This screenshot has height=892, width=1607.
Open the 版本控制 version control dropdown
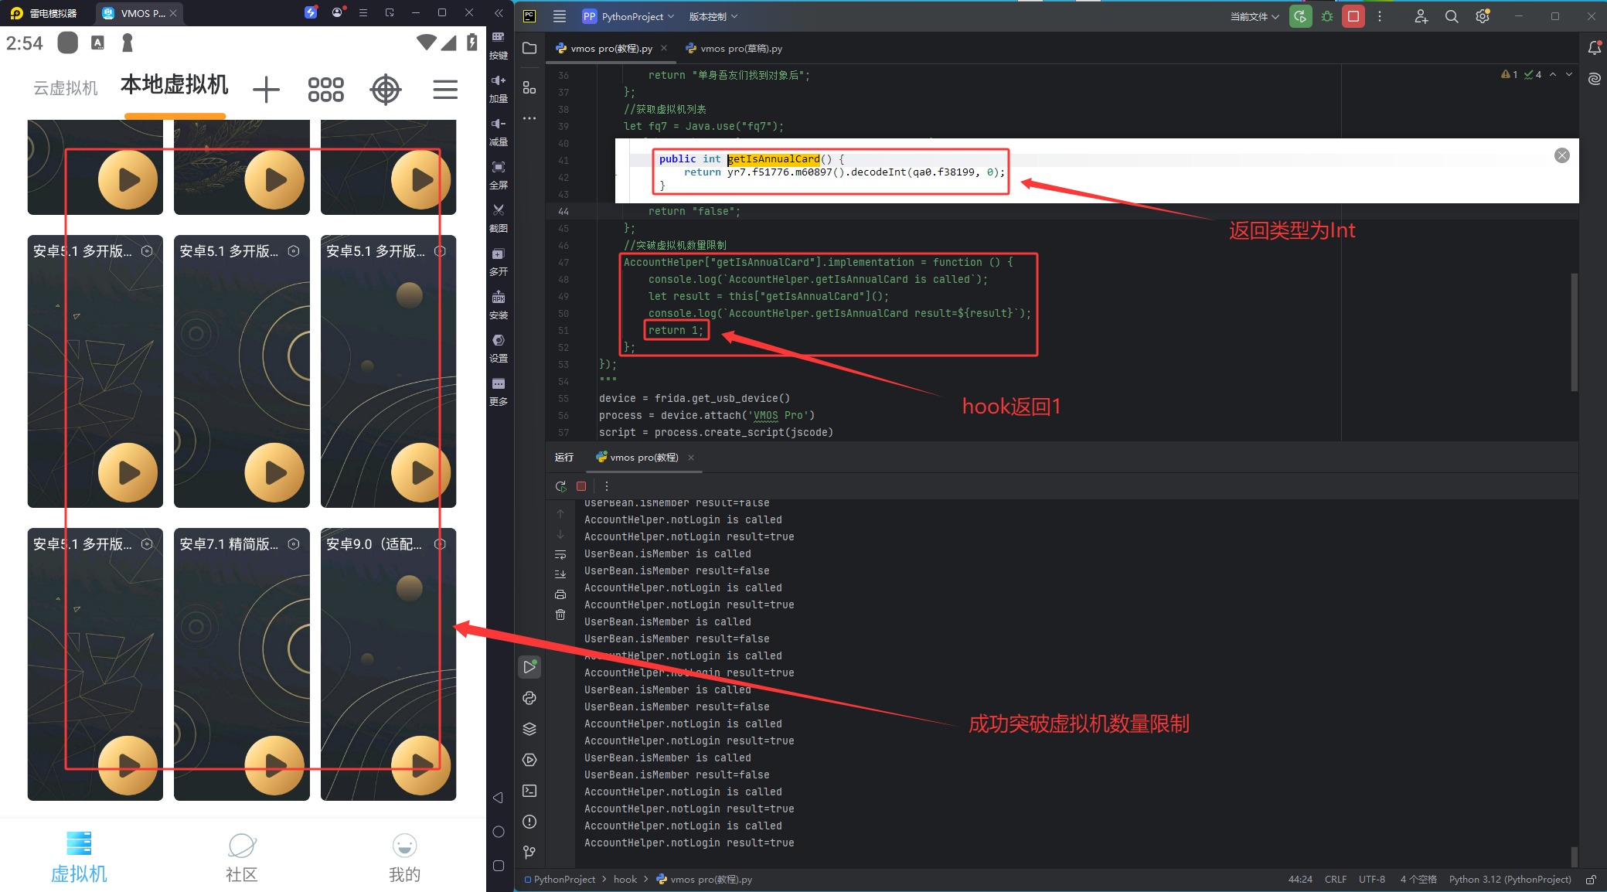(713, 16)
